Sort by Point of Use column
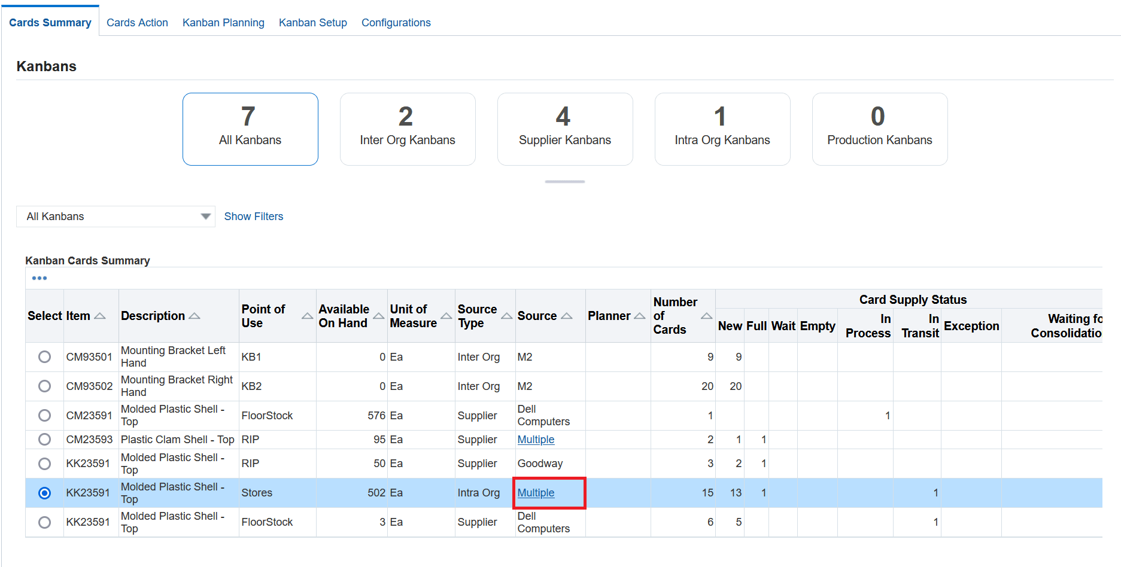The image size is (1121, 567). (307, 316)
